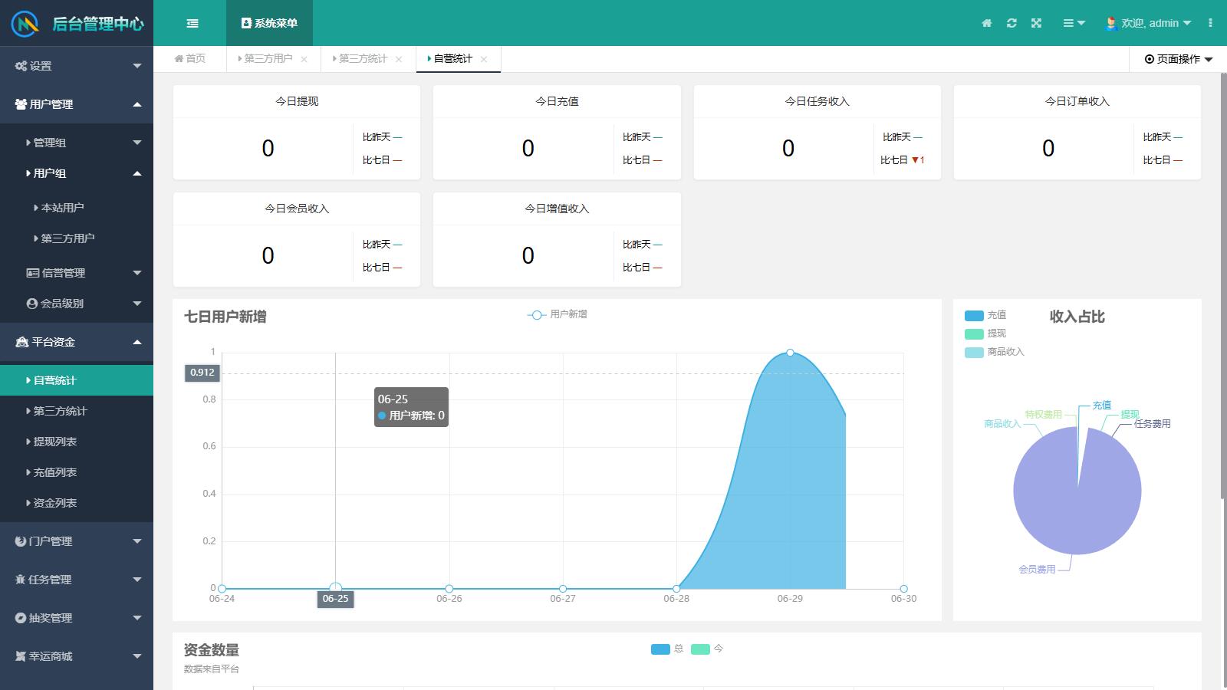Click the home icon in top bar
Image resolution: width=1227 pixels, height=690 pixels.
click(987, 23)
